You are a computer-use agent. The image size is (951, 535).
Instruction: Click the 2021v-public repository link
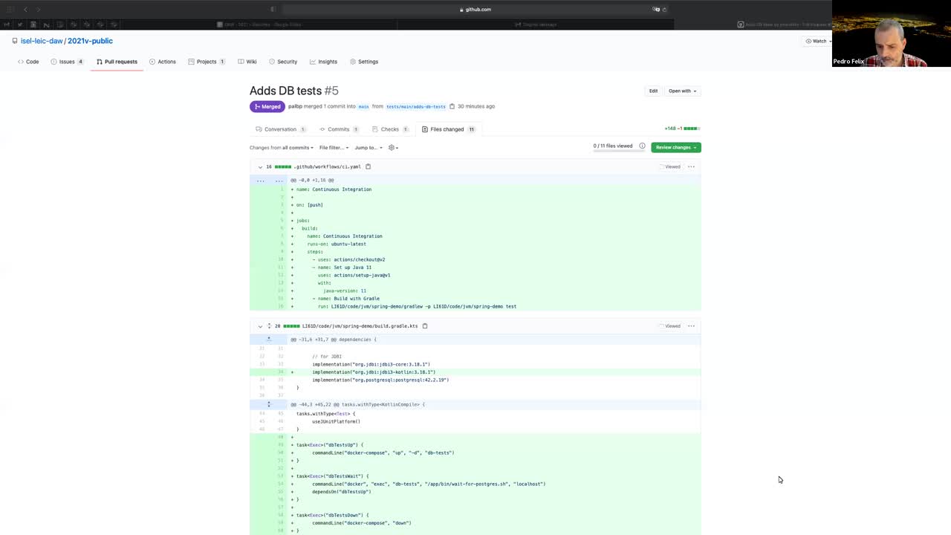point(90,41)
